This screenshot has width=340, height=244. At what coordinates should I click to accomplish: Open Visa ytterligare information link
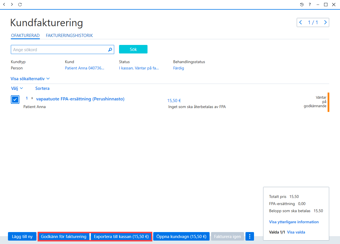click(x=294, y=222)
